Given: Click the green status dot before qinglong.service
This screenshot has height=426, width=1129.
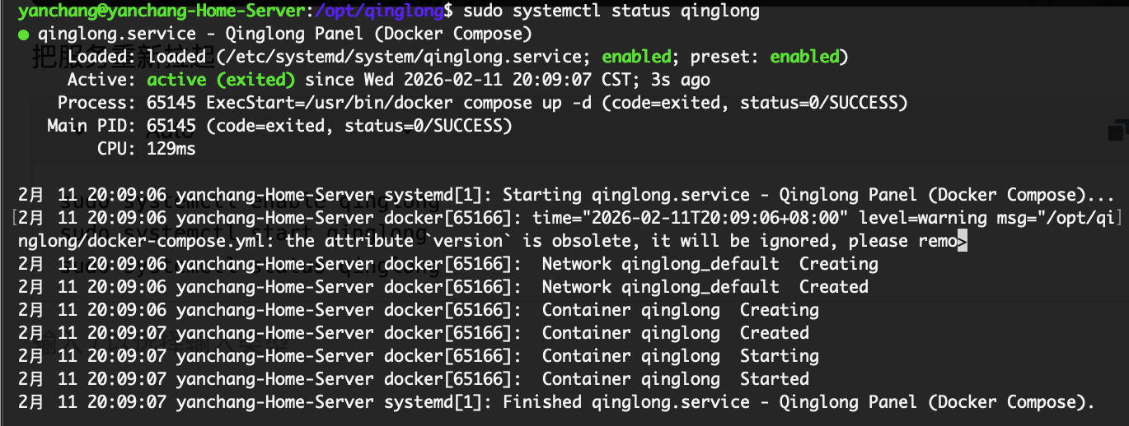Looking at the screenshot, I should click(23, 35).
